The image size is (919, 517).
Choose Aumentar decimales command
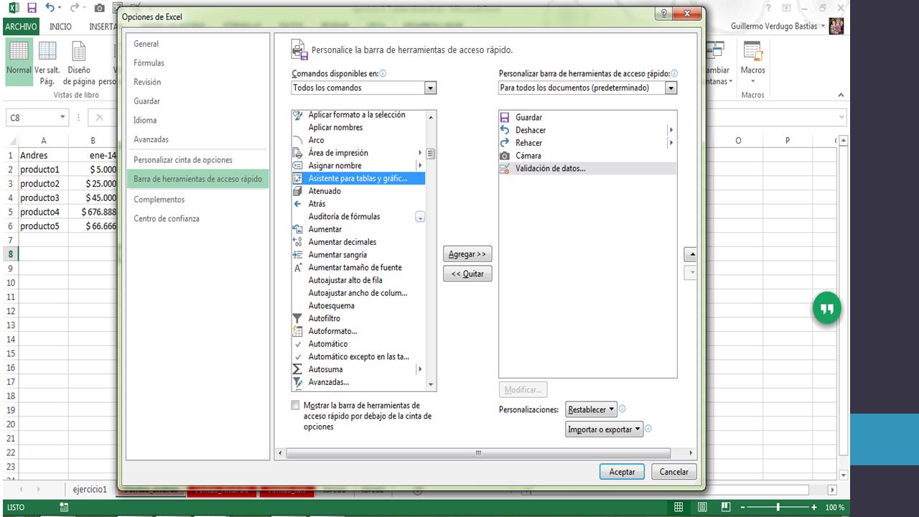(x=358, y=242)
